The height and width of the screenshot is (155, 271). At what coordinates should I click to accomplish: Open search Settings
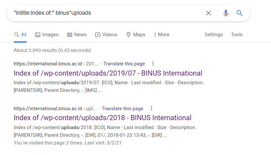pyautogui.click(x=213, y=35)
